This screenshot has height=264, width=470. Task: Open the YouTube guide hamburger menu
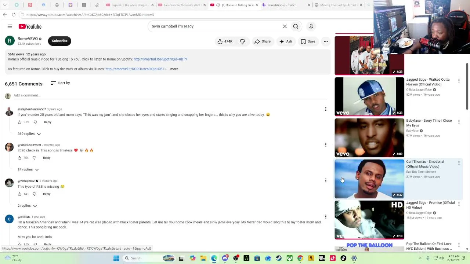tap(10, 26)
